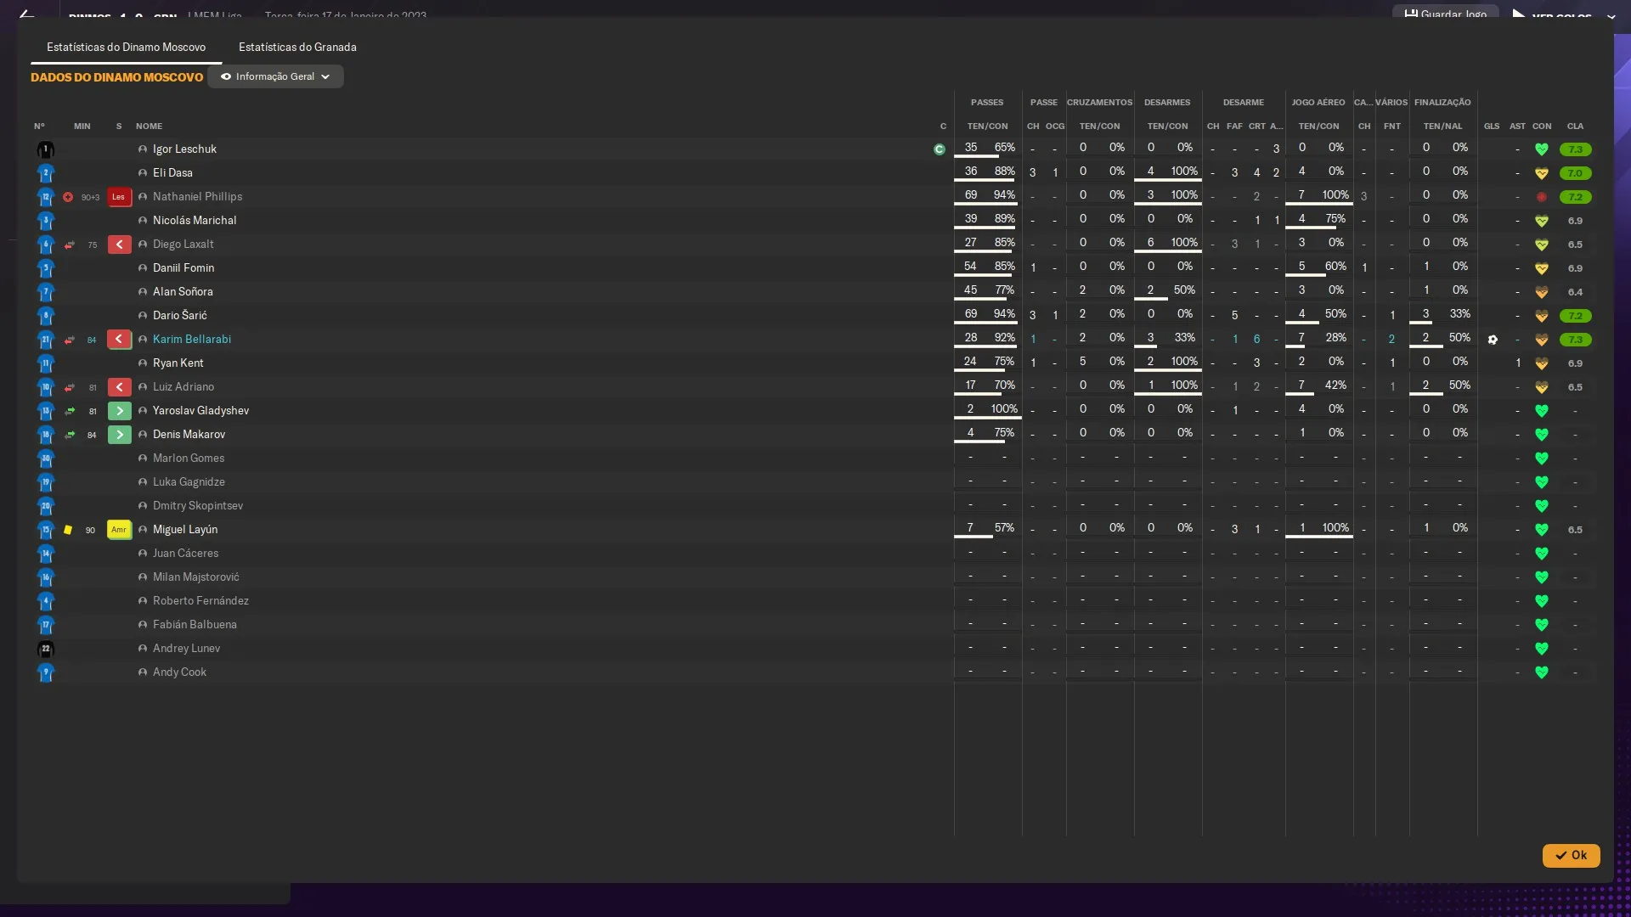Click Diego Laxalt's red substituted-off arrow

pyautogui.click(x=119, y=245)
